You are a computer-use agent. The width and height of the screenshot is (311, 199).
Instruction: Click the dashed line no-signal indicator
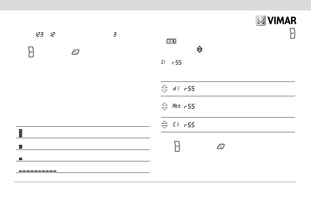click(x=38, y=171)
